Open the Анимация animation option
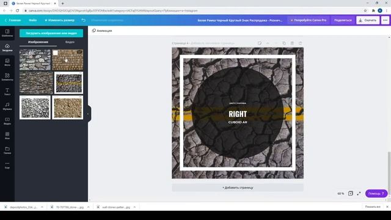The width and height of the screenshot is (391, 220). [102, 31]
